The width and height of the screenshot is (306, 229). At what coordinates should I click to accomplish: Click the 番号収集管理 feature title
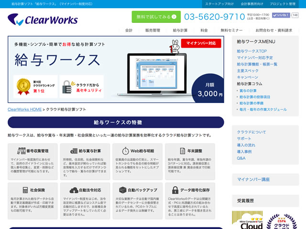pyautogui.click(x=37, y=151)
